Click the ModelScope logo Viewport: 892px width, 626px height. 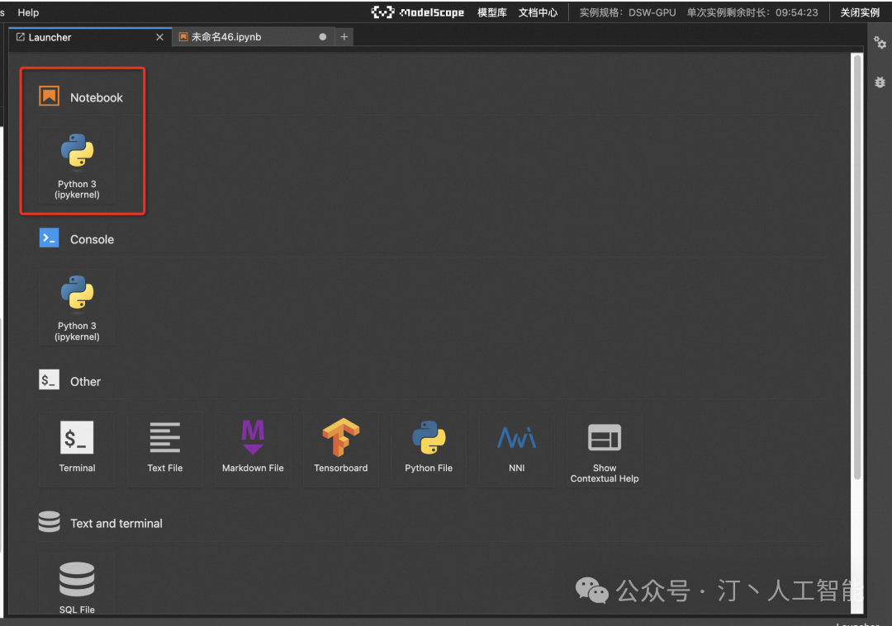pos(418,12)
